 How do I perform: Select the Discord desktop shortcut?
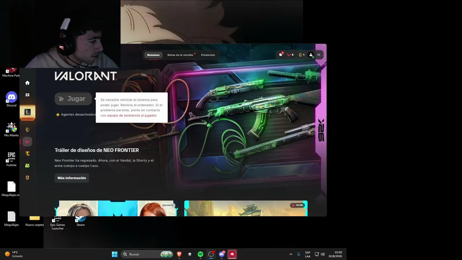[x=12, y=99]
